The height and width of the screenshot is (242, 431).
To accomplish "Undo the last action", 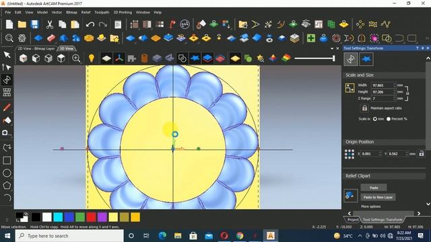I will [90, 25].
